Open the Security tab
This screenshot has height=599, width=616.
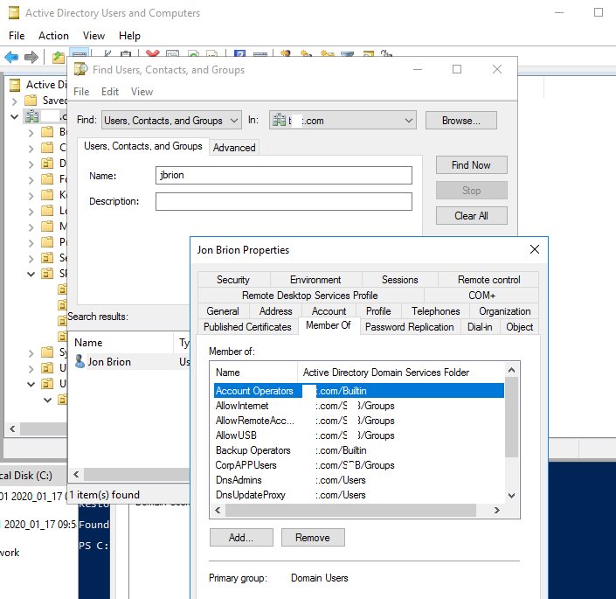point(233,280)
